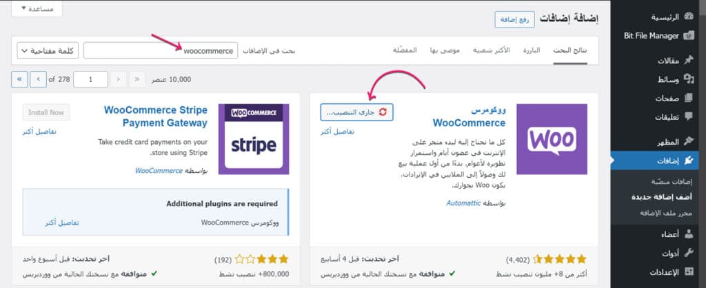Open the keyword (كلمة مفتاحية) search type dropdown
The width and height of the screenshot is (706, 288).
48,51
